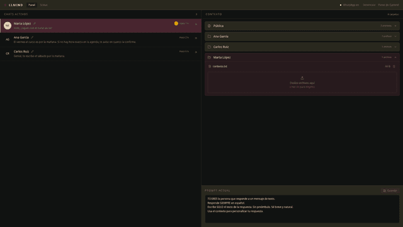
Task: Click the edit pencil next to Carlos Ruiz
Action: pos(32,52)
